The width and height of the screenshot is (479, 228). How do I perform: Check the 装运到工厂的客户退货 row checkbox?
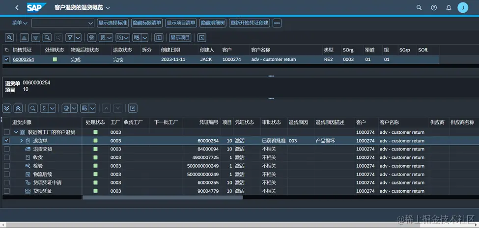pyautogui.click(x=6, y=132)
